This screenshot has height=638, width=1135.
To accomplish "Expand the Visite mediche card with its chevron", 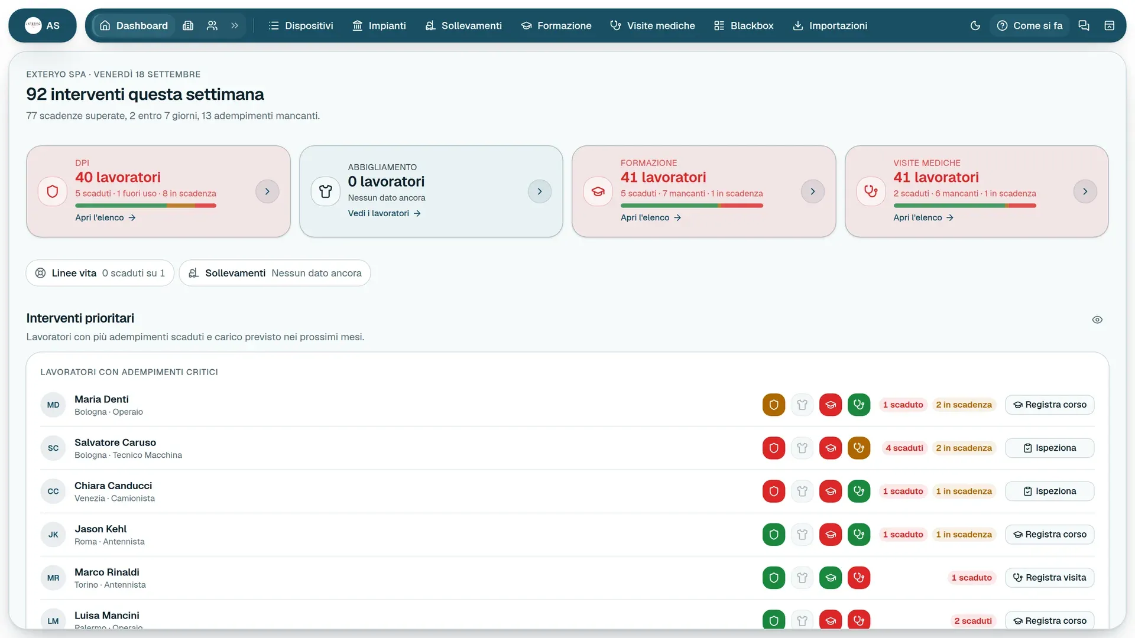I will (1085, 191).
